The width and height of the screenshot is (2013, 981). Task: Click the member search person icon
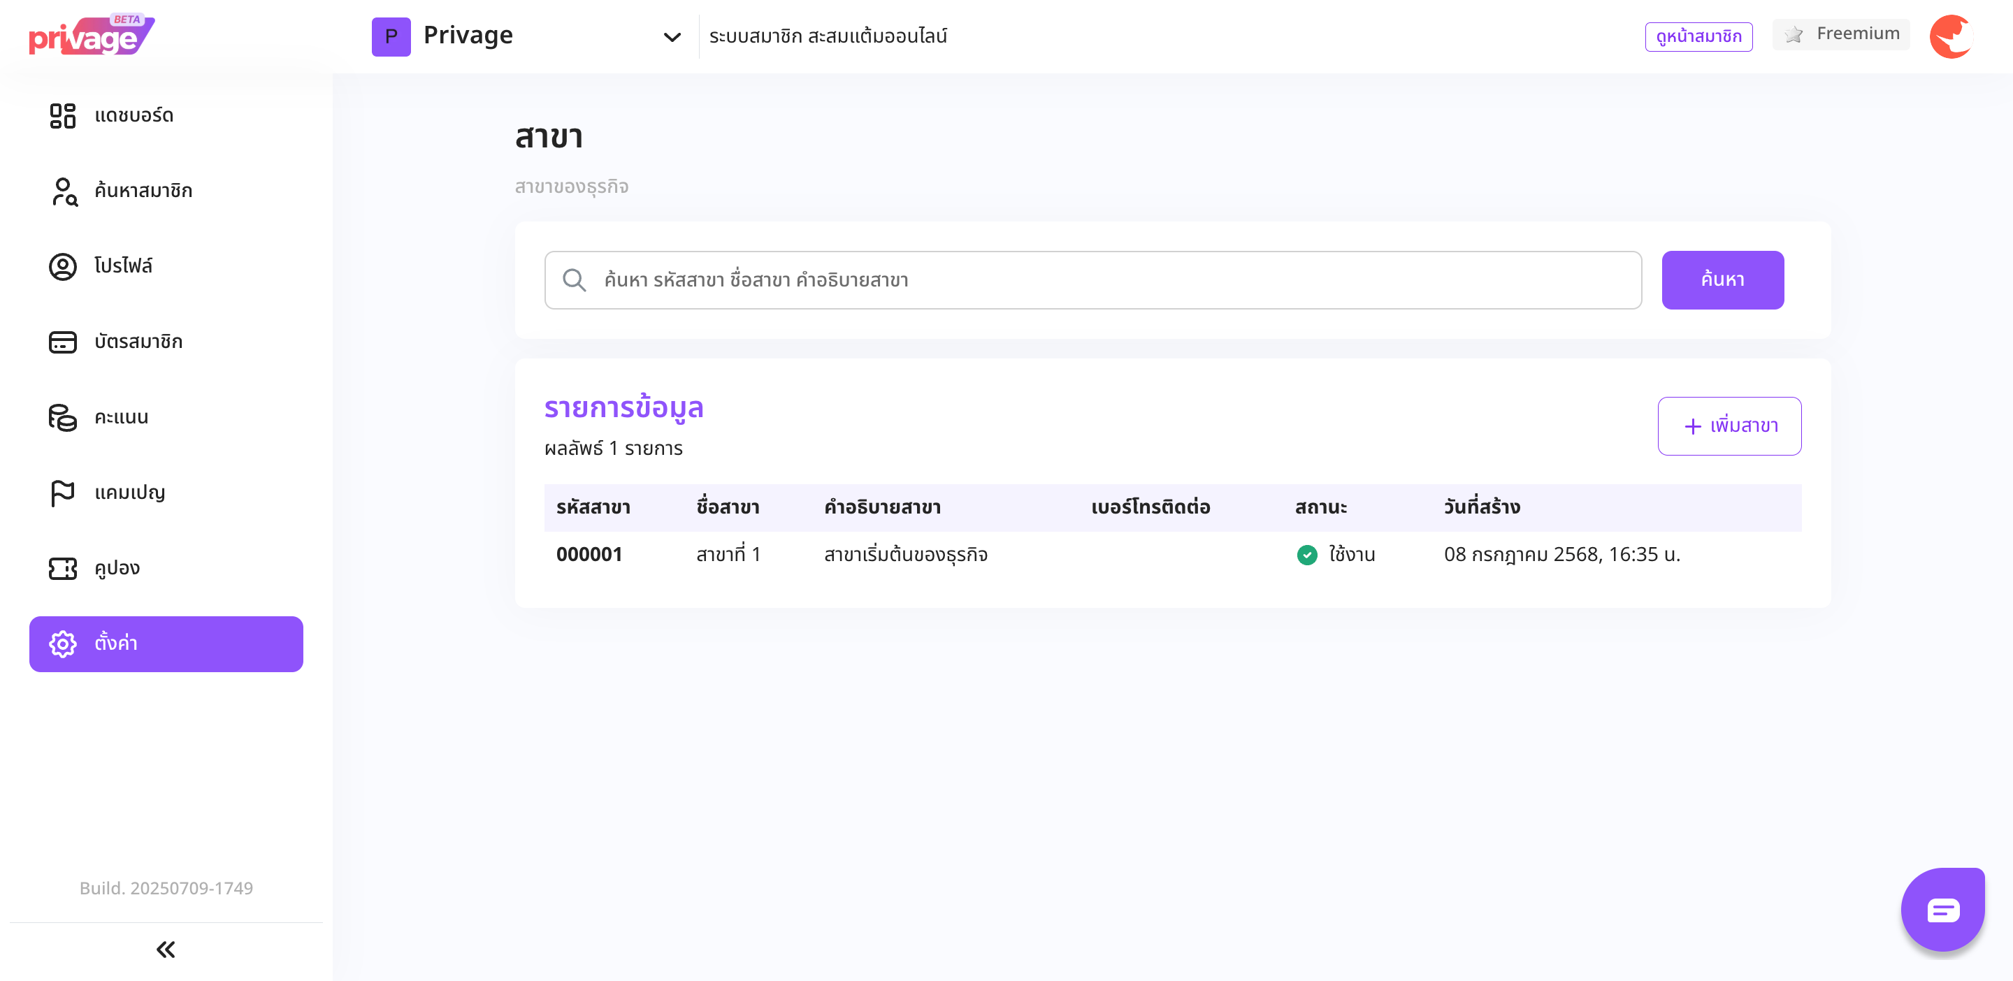tap(64, 191)
